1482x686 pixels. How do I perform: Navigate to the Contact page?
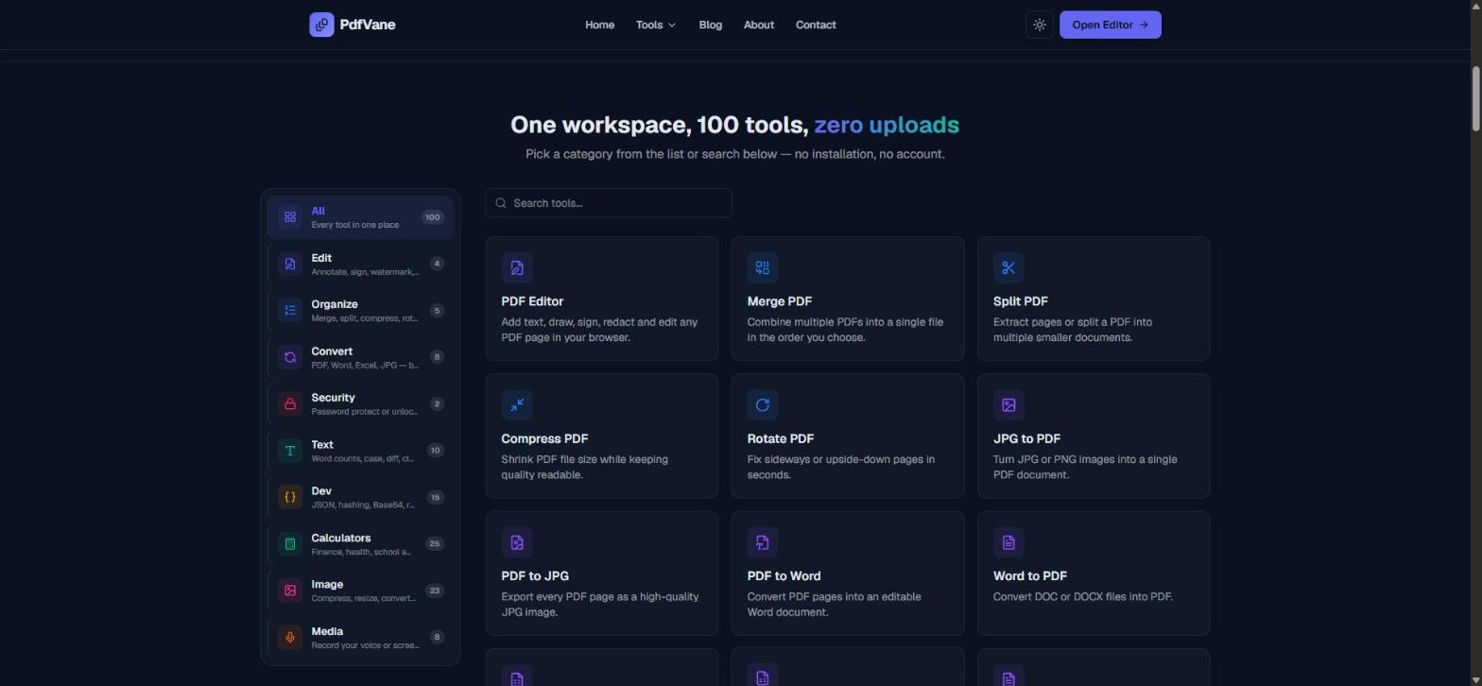click(816, 25)
